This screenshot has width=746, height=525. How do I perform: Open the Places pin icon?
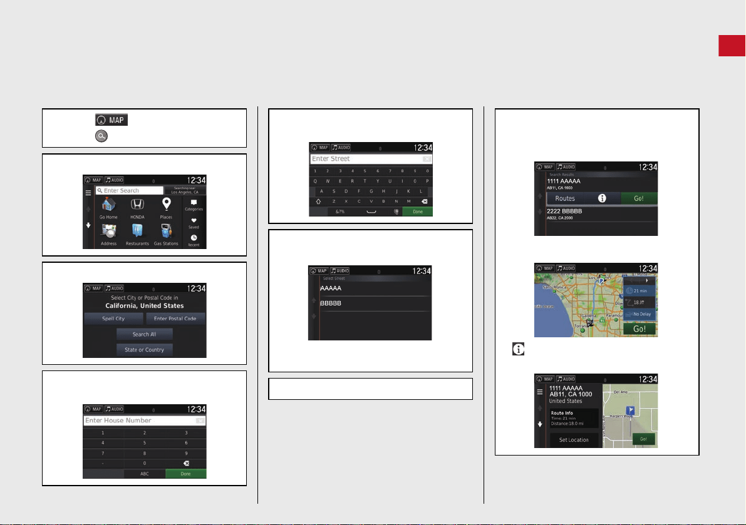click(166, 205)
